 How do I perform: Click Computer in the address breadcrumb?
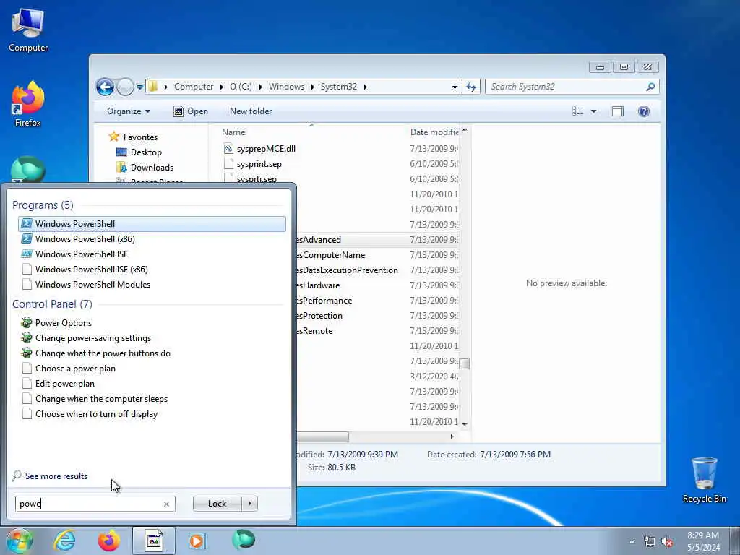click(x=194, y=87)
